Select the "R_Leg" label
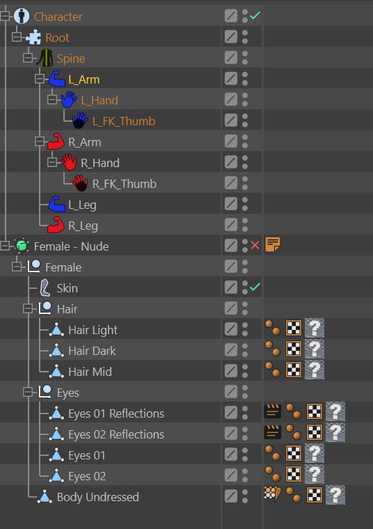Viewport: 373px width, 529px height. pyautogui.click(x=83, y=226)
